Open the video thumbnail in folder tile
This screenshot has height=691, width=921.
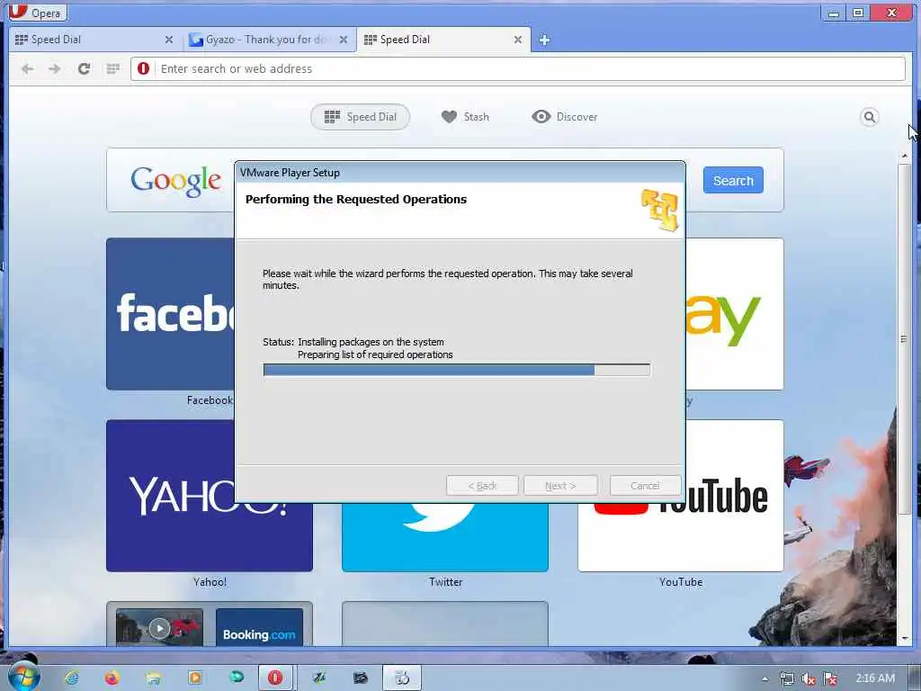point(159,627)
